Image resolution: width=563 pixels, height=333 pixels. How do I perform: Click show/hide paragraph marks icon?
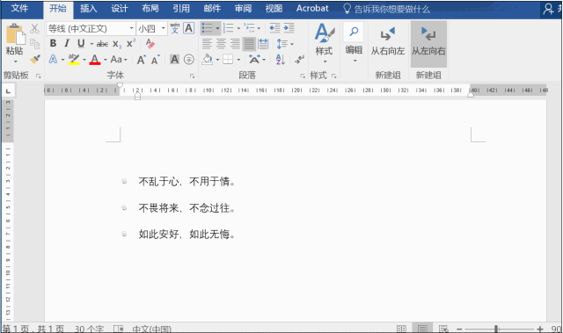[299, 60]
